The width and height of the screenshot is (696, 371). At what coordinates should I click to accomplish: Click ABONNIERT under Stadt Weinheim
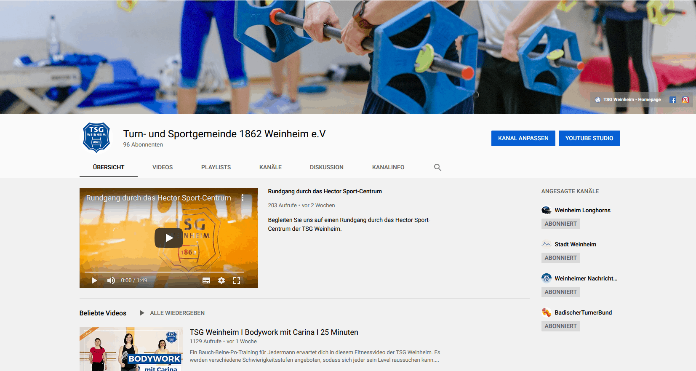[561, 258]
